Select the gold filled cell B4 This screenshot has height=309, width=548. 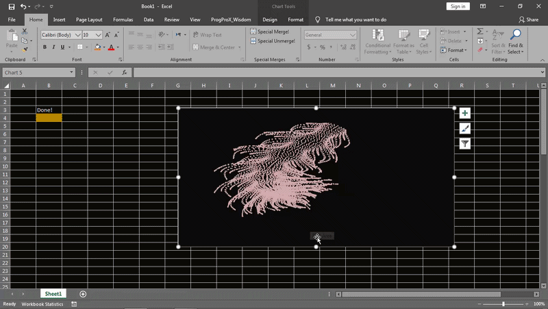49,118
